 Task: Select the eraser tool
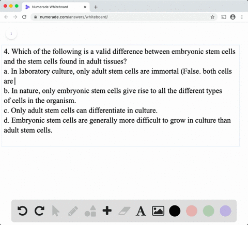pos(124,211)
